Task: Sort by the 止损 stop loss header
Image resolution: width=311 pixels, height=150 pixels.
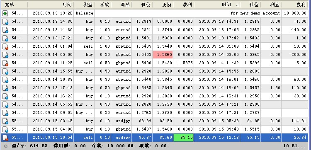Action: [163, 5]
